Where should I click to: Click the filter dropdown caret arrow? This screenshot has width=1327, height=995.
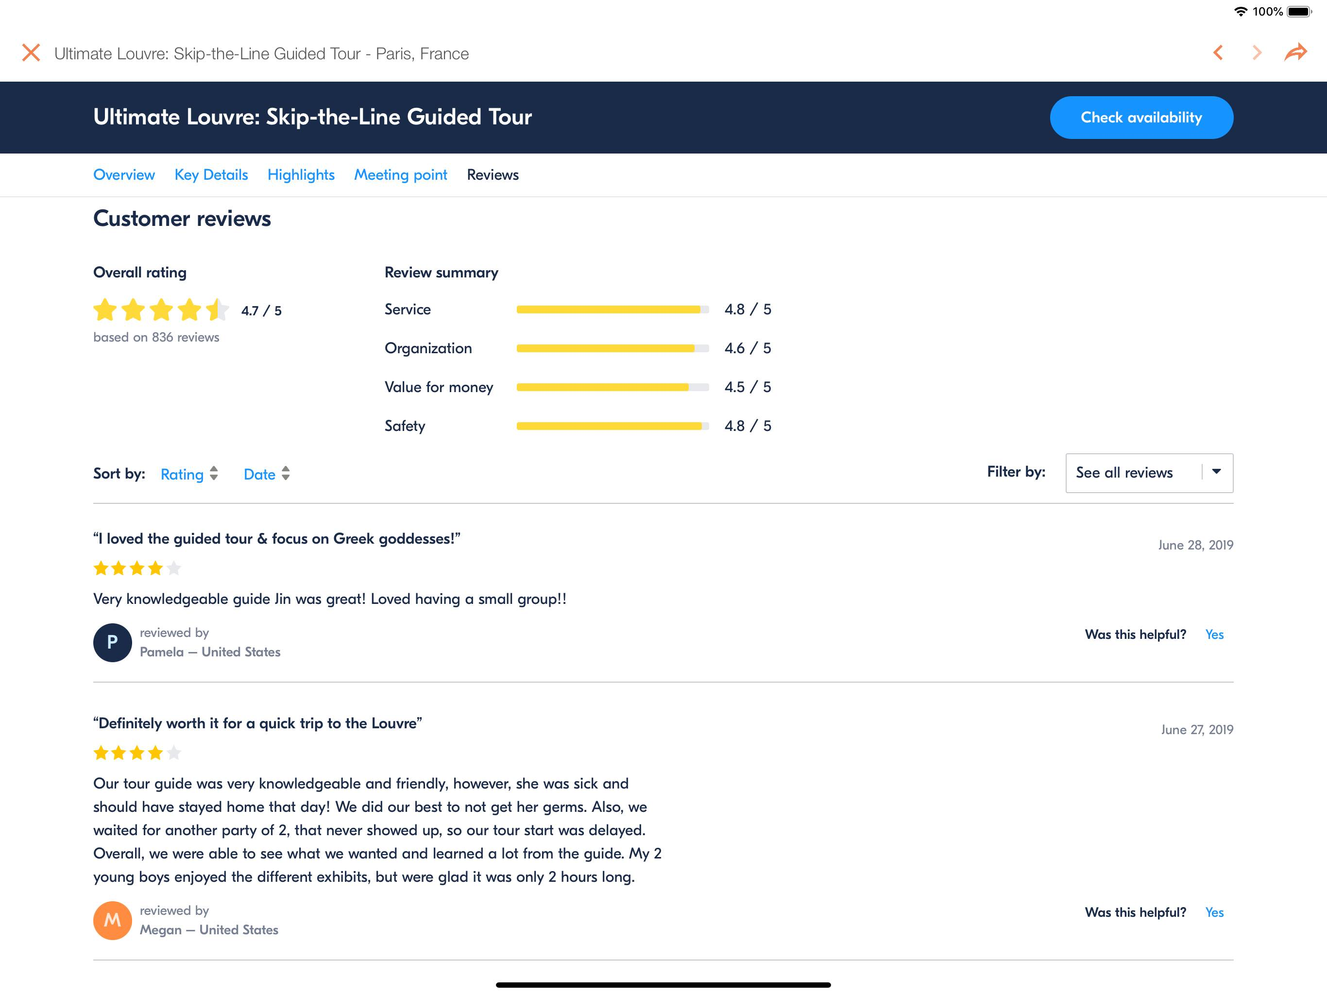coord(1217,472)
